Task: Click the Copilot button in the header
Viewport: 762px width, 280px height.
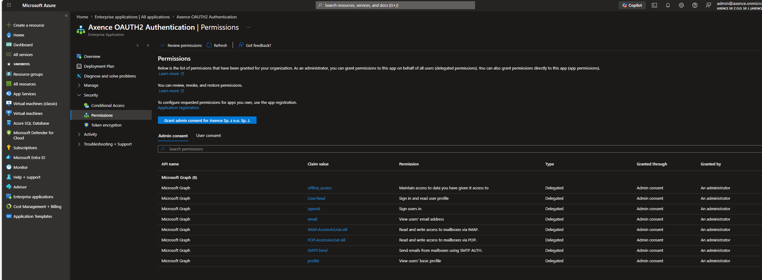Action: point(632,5)
